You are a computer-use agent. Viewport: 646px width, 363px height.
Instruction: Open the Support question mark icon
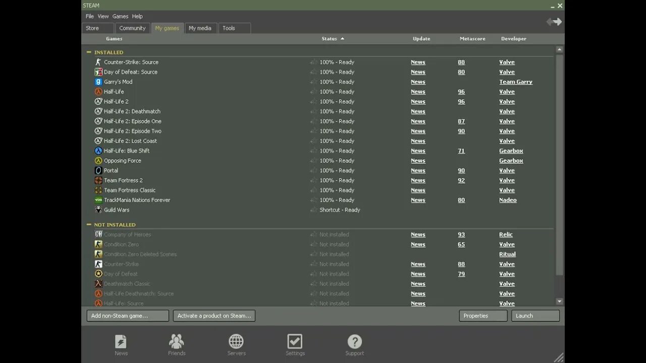(x=355, y=341)
